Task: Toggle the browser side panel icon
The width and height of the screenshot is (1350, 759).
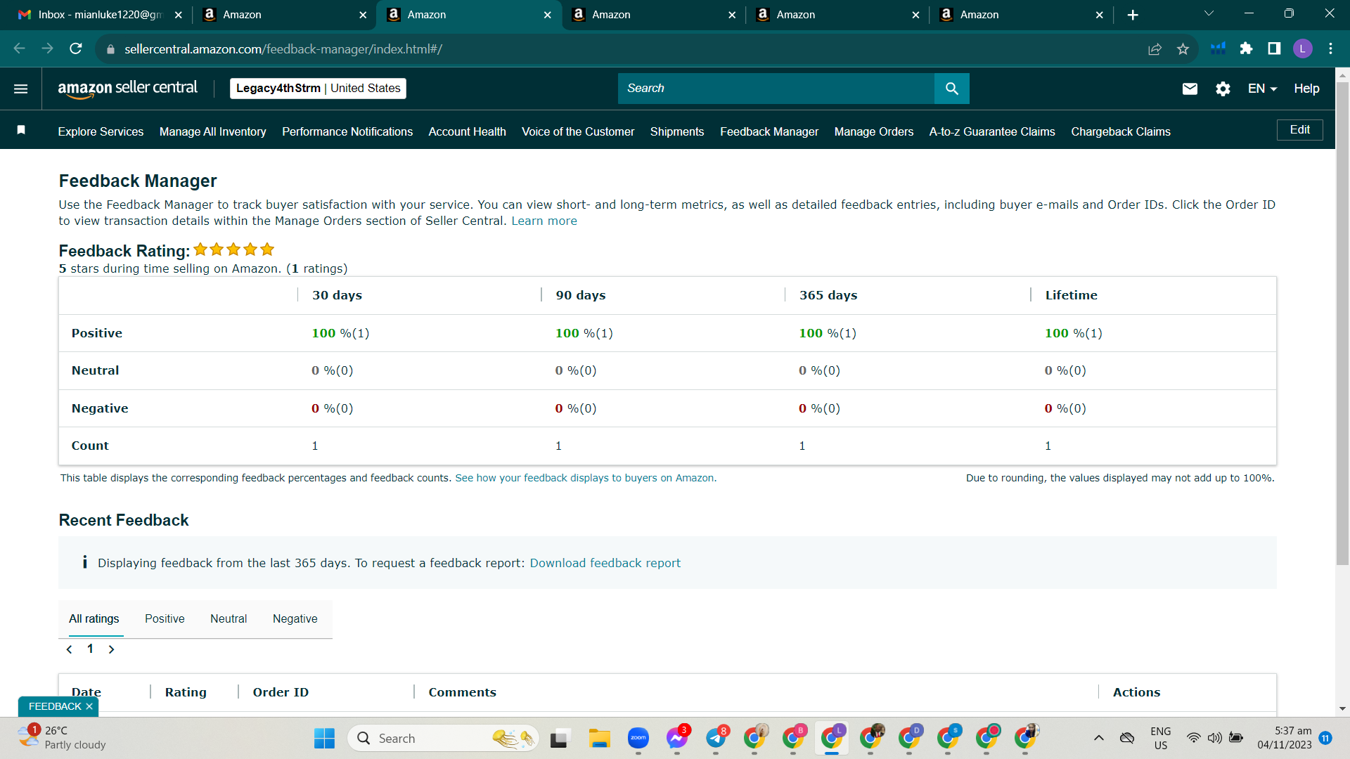Action: (1274, 48)
